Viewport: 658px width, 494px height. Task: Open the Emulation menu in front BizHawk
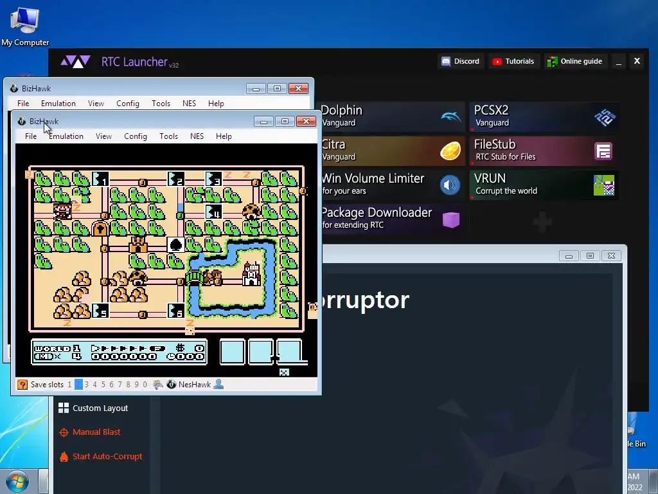(66, 136)
